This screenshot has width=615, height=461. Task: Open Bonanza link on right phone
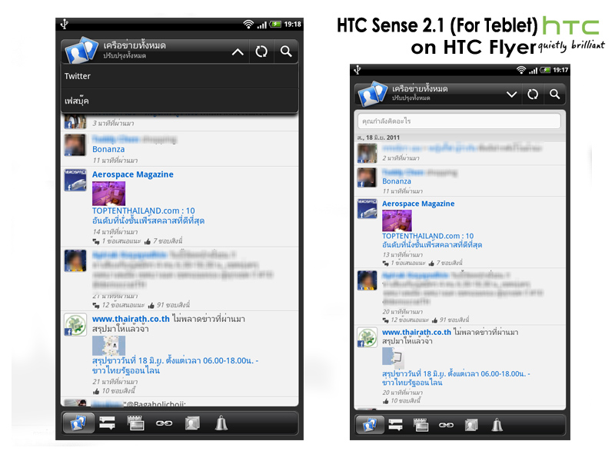click(397, 181)
